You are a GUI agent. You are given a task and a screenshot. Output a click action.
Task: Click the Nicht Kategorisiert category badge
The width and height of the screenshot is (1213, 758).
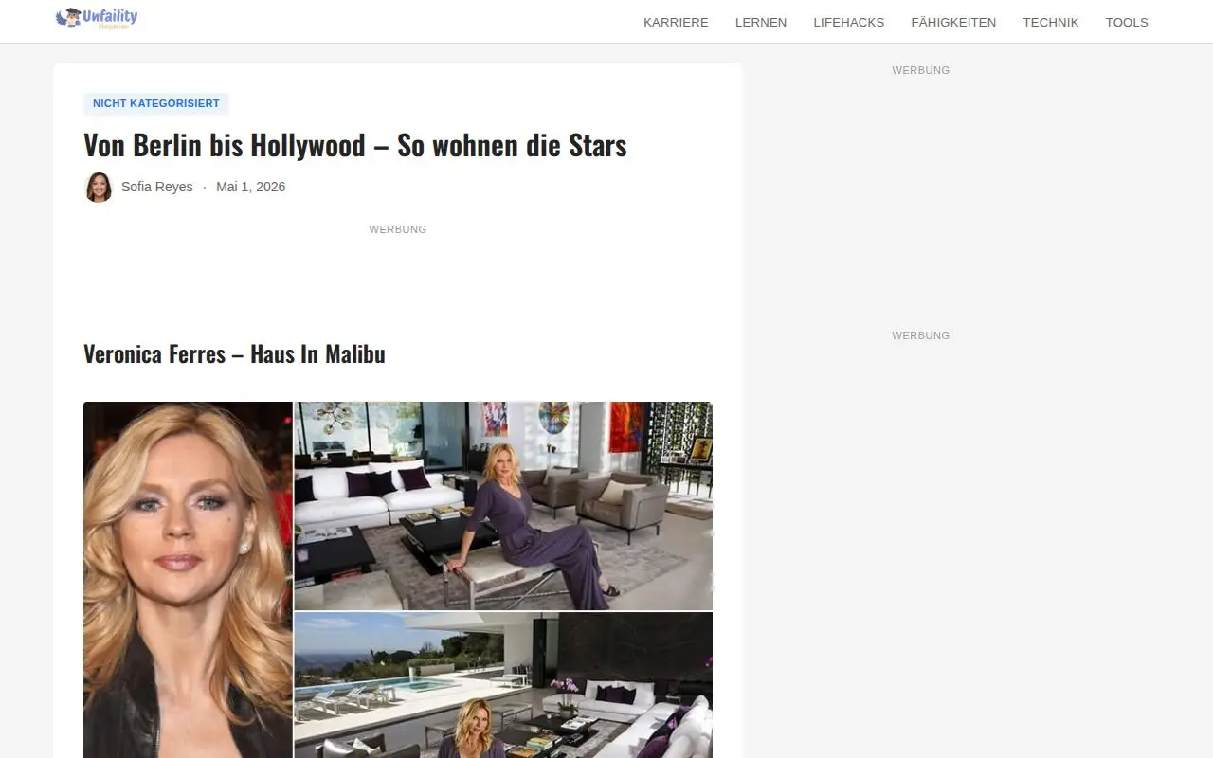point(156,103)
